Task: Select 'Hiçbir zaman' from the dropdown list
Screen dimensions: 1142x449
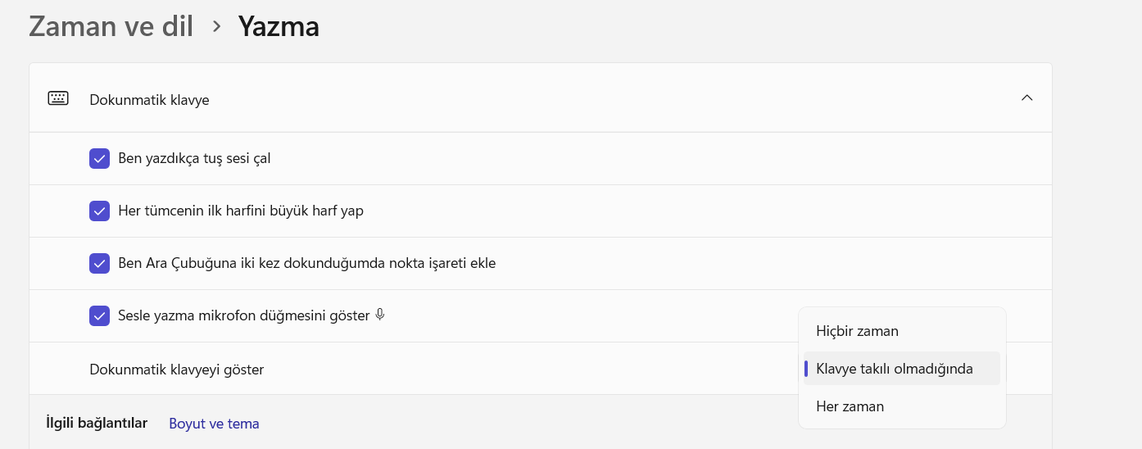Action: click(857, 331)
